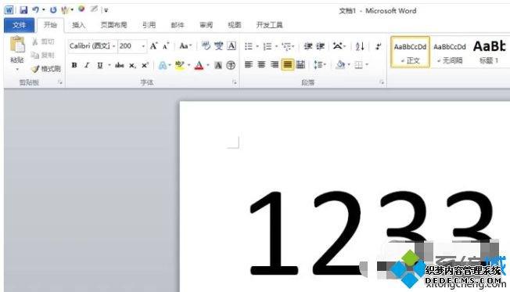Click the Asian Layout (A with arrows) icon
510x292 pixels.
click(x=338, y=46)
